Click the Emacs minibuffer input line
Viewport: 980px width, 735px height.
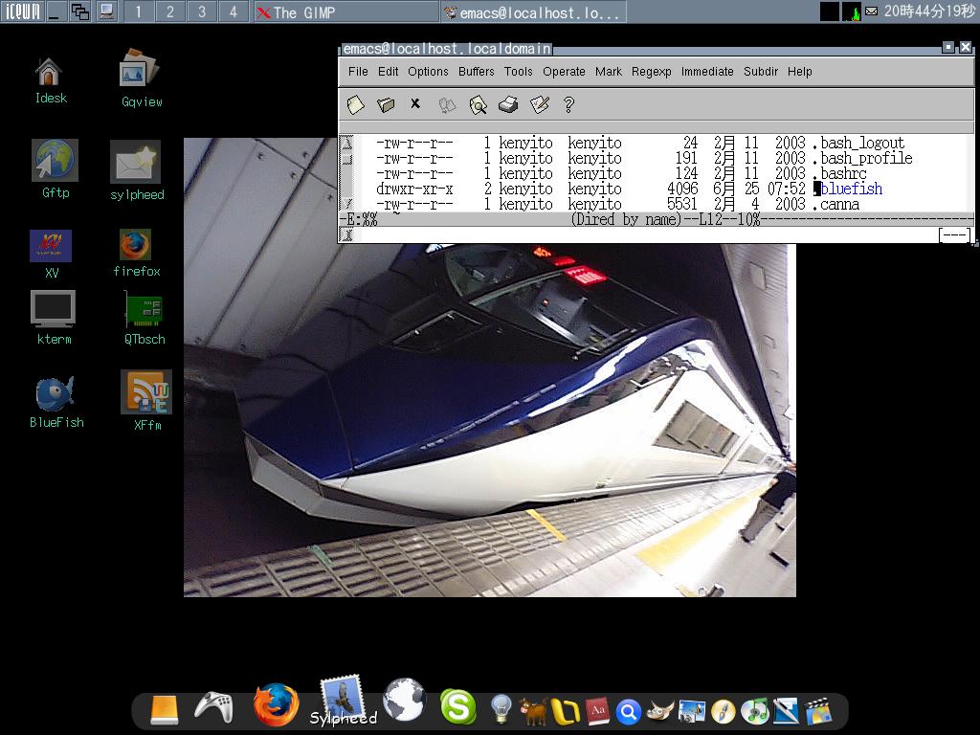tap(632, 234)
